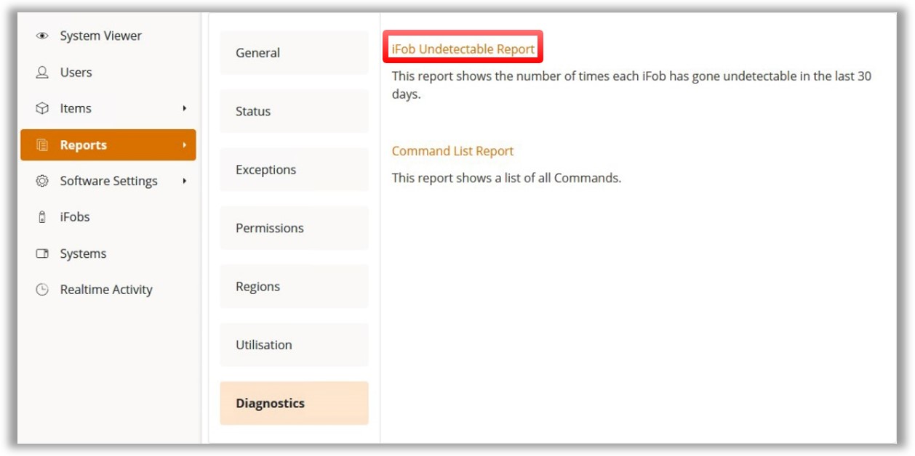Viewport: 915px width, 456px height.
Task: Click the Software Settings gear icon
Action: tap(42, 181)
